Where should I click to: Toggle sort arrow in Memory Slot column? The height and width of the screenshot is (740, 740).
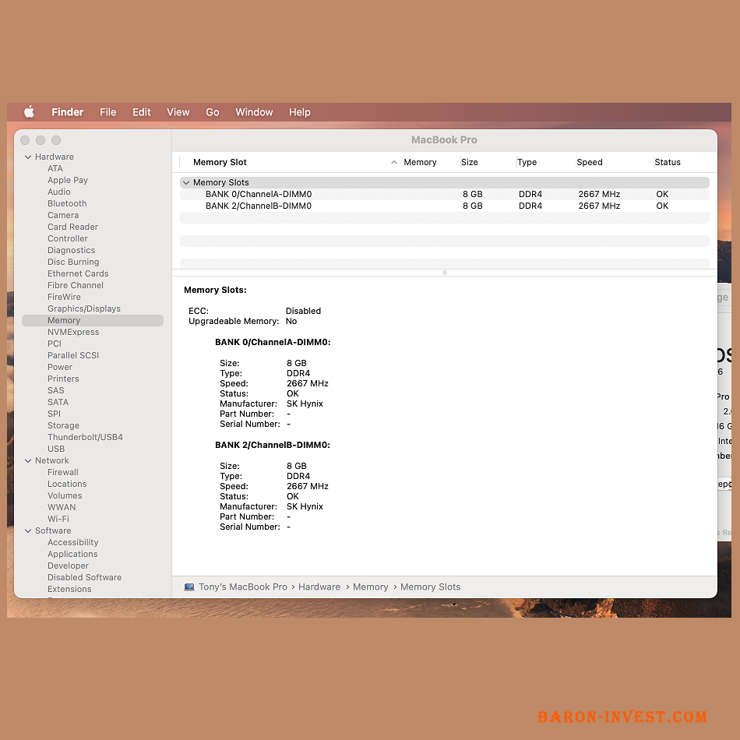point(394,163)
